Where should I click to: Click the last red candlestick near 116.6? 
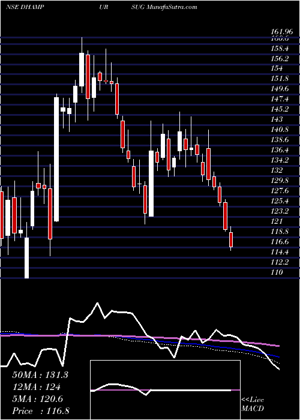pos(231,239)
